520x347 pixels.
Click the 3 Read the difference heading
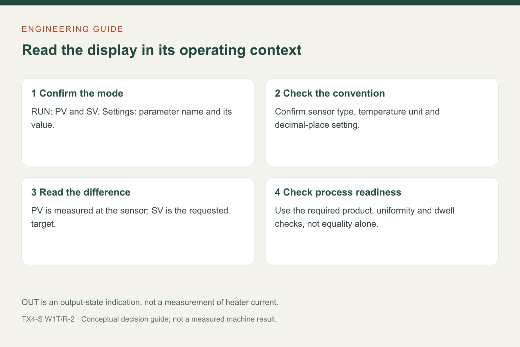81,192
